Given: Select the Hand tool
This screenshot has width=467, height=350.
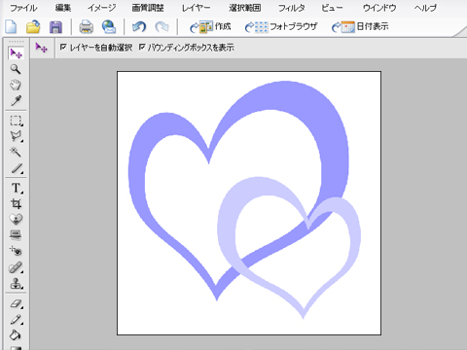Looking at the screenshot, I should pos(16,85).
